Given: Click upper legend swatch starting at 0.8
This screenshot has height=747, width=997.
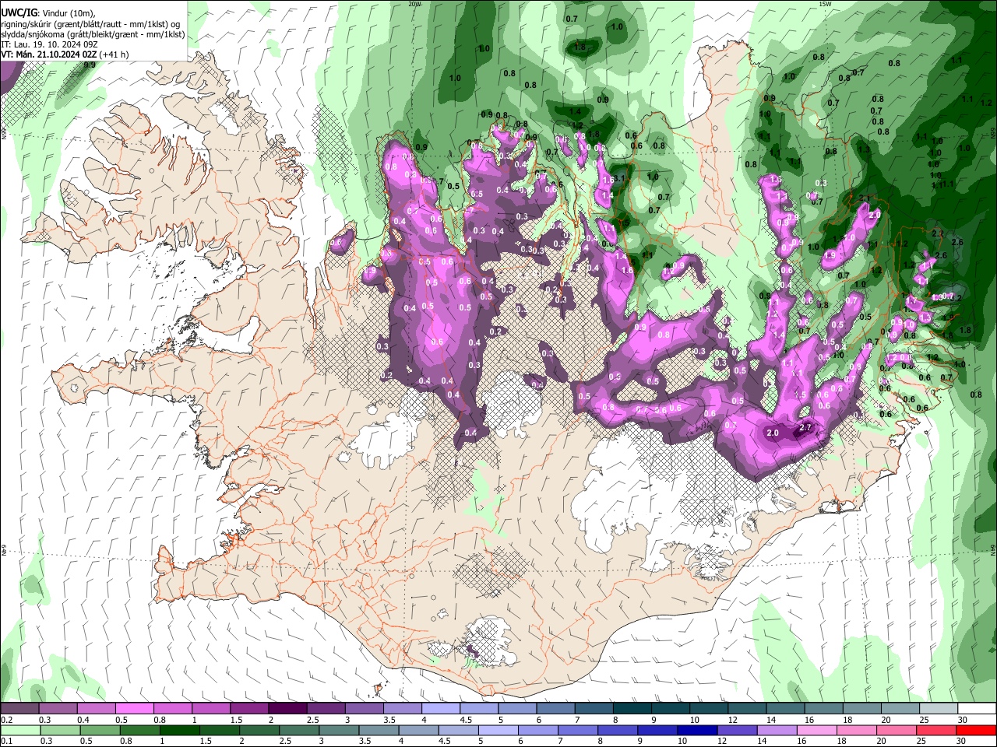Looking at the screenshot, I should (173, 709).
